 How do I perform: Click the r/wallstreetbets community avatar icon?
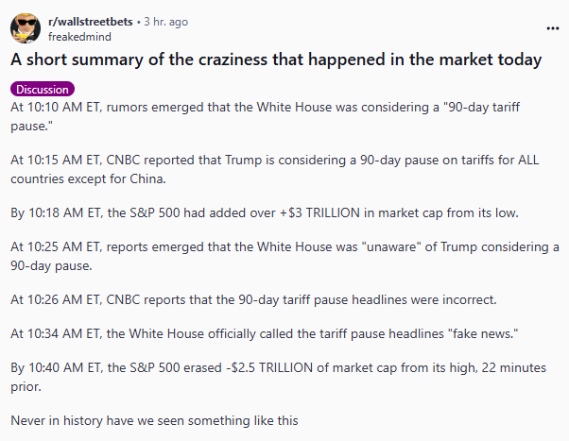(x=25, y=28)
